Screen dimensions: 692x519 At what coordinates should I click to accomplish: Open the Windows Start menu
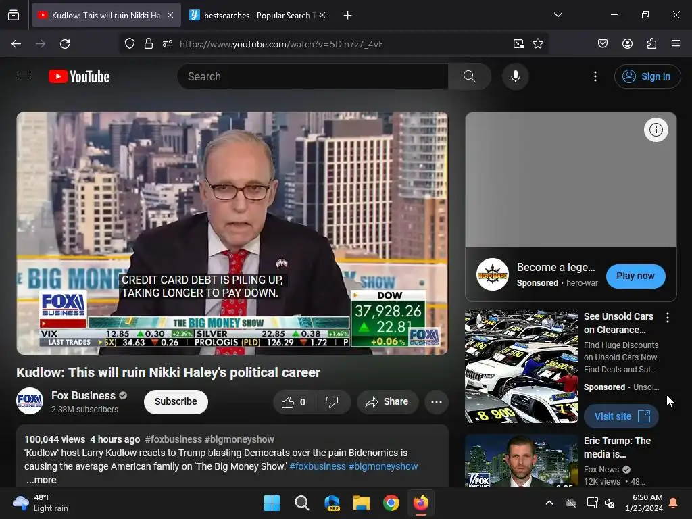[x=272, y=503]
